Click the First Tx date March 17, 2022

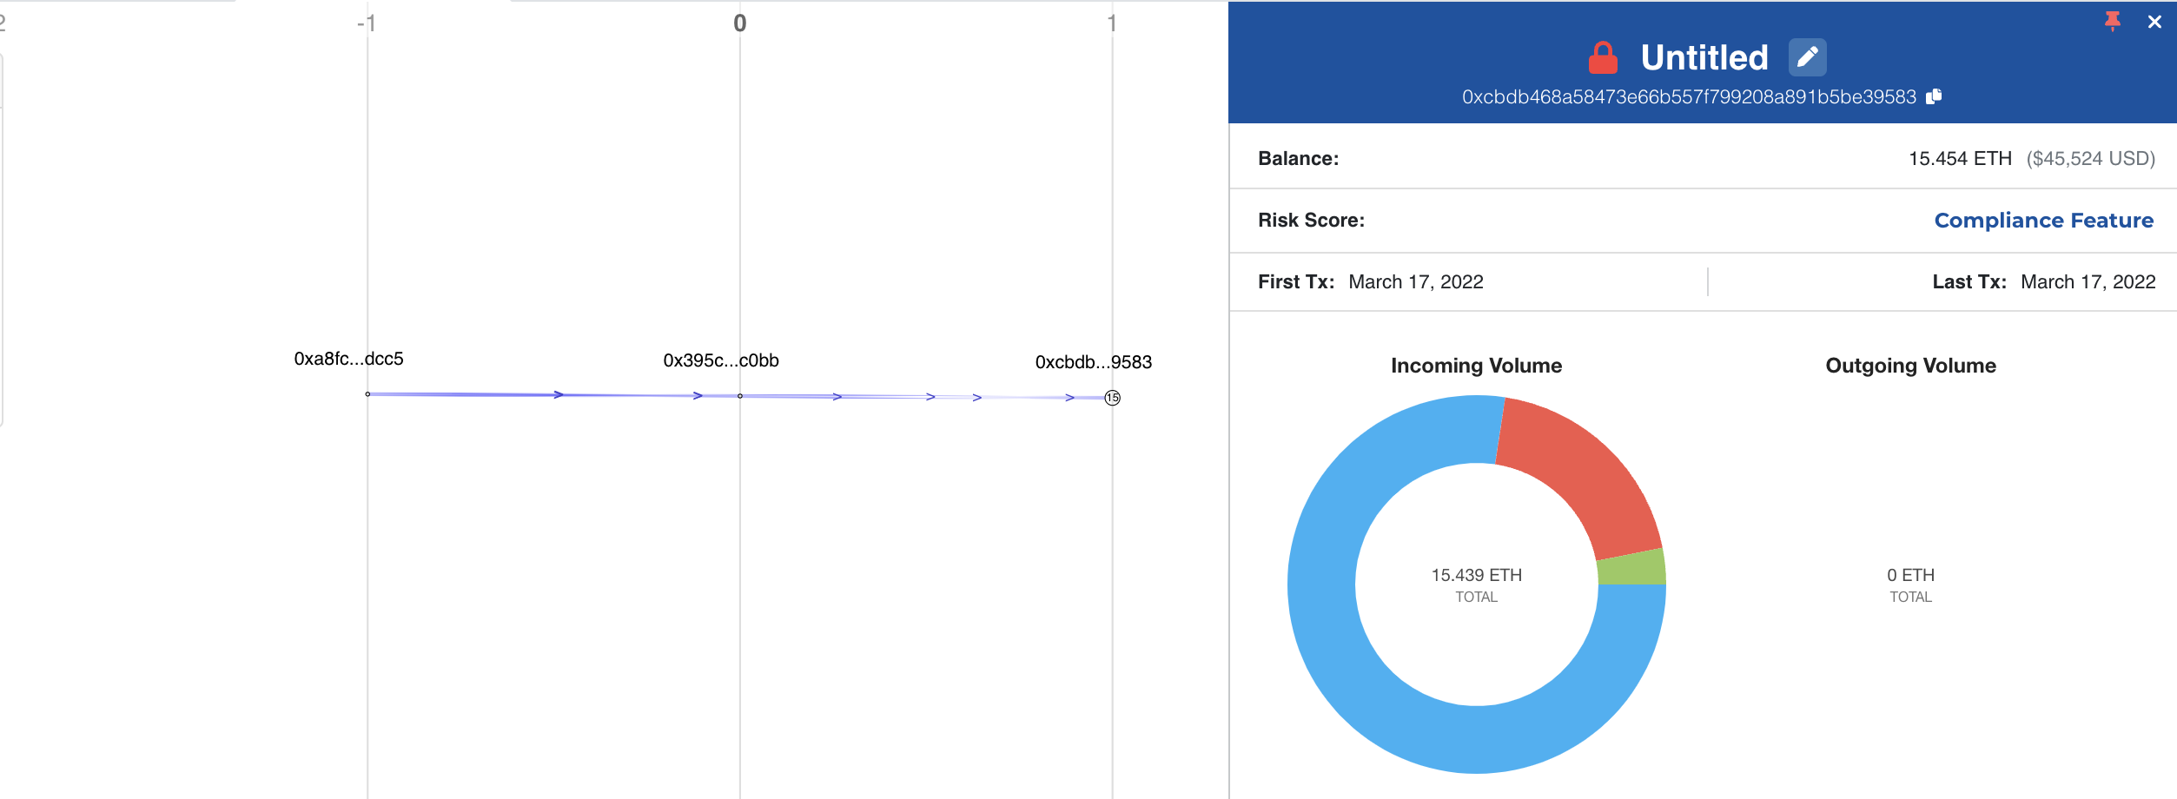pyautogui.click(x=1416, y=282)
